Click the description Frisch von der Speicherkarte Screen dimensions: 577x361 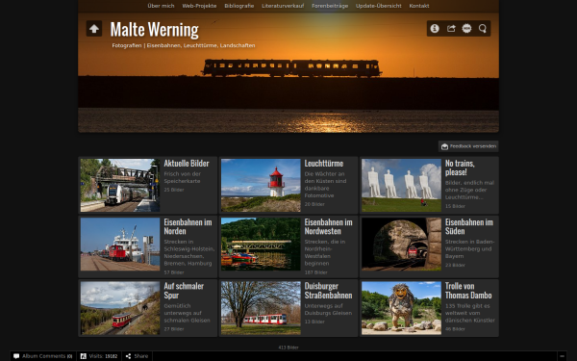182,177
